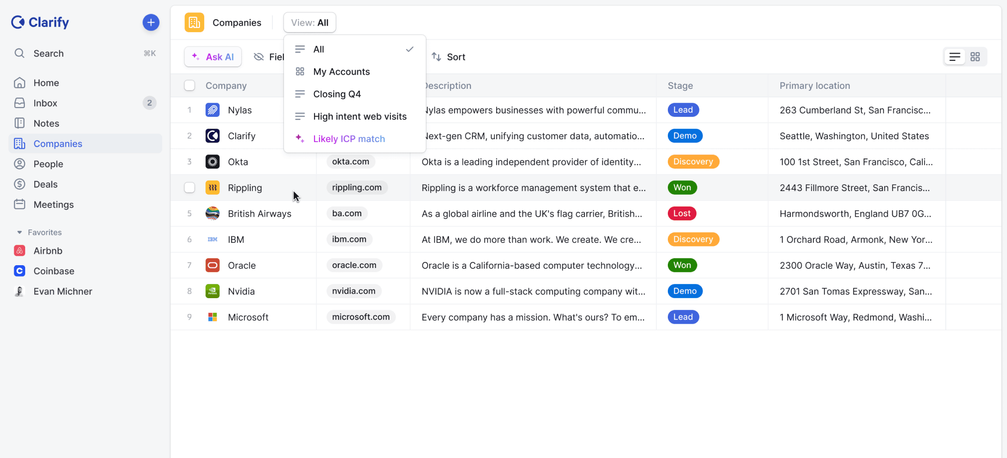Open Airbnb favorite
The height and width of the screenshot is (458, 1007).
(85, 251)
